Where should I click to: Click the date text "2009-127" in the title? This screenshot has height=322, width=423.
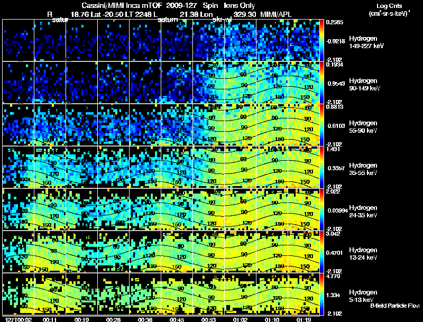click(x=181, y=5)
